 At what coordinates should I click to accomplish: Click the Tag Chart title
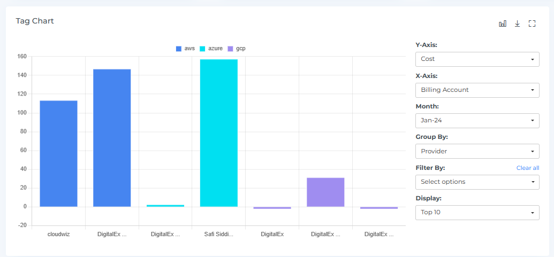point(35,21)
